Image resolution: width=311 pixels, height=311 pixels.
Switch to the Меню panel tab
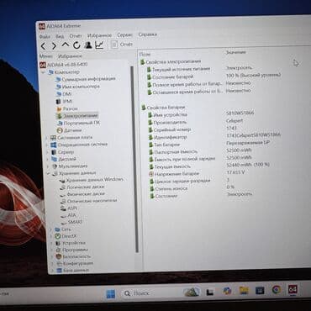[46, 56]
